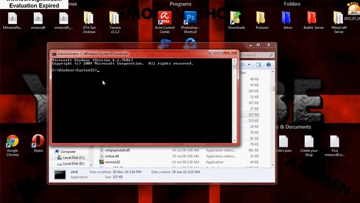Toggle the Explorer preview pane button
Viewport: 360px width, 203px height.
(259, 65)
